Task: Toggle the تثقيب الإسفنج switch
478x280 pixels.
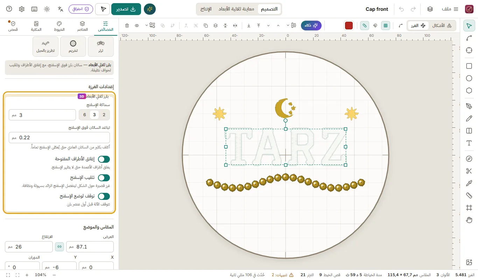Action: [104, 178]
